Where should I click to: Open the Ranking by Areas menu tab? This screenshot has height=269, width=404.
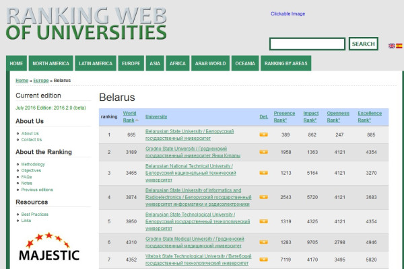tap(285, 63)
